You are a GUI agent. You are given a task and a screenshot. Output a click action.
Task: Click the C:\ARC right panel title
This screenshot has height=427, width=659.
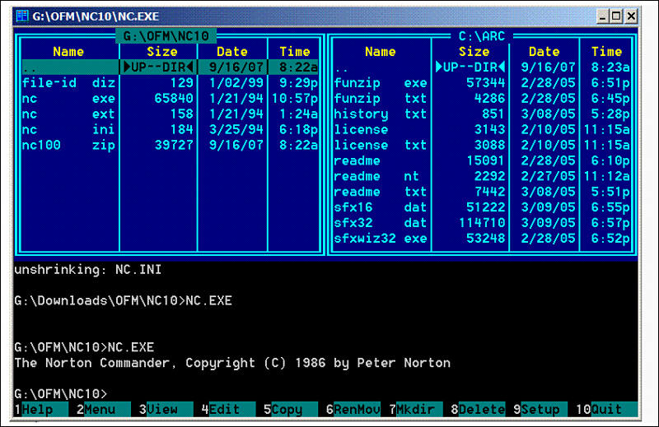[482, 36]
